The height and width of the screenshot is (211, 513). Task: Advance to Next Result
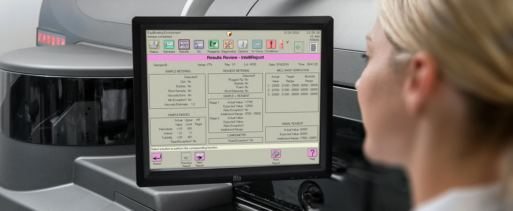pos(200,156)
